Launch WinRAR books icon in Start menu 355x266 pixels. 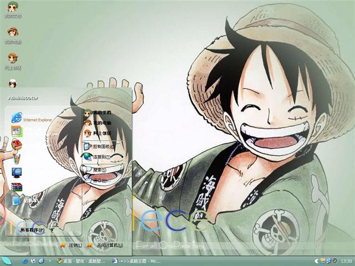coord(17,187)
